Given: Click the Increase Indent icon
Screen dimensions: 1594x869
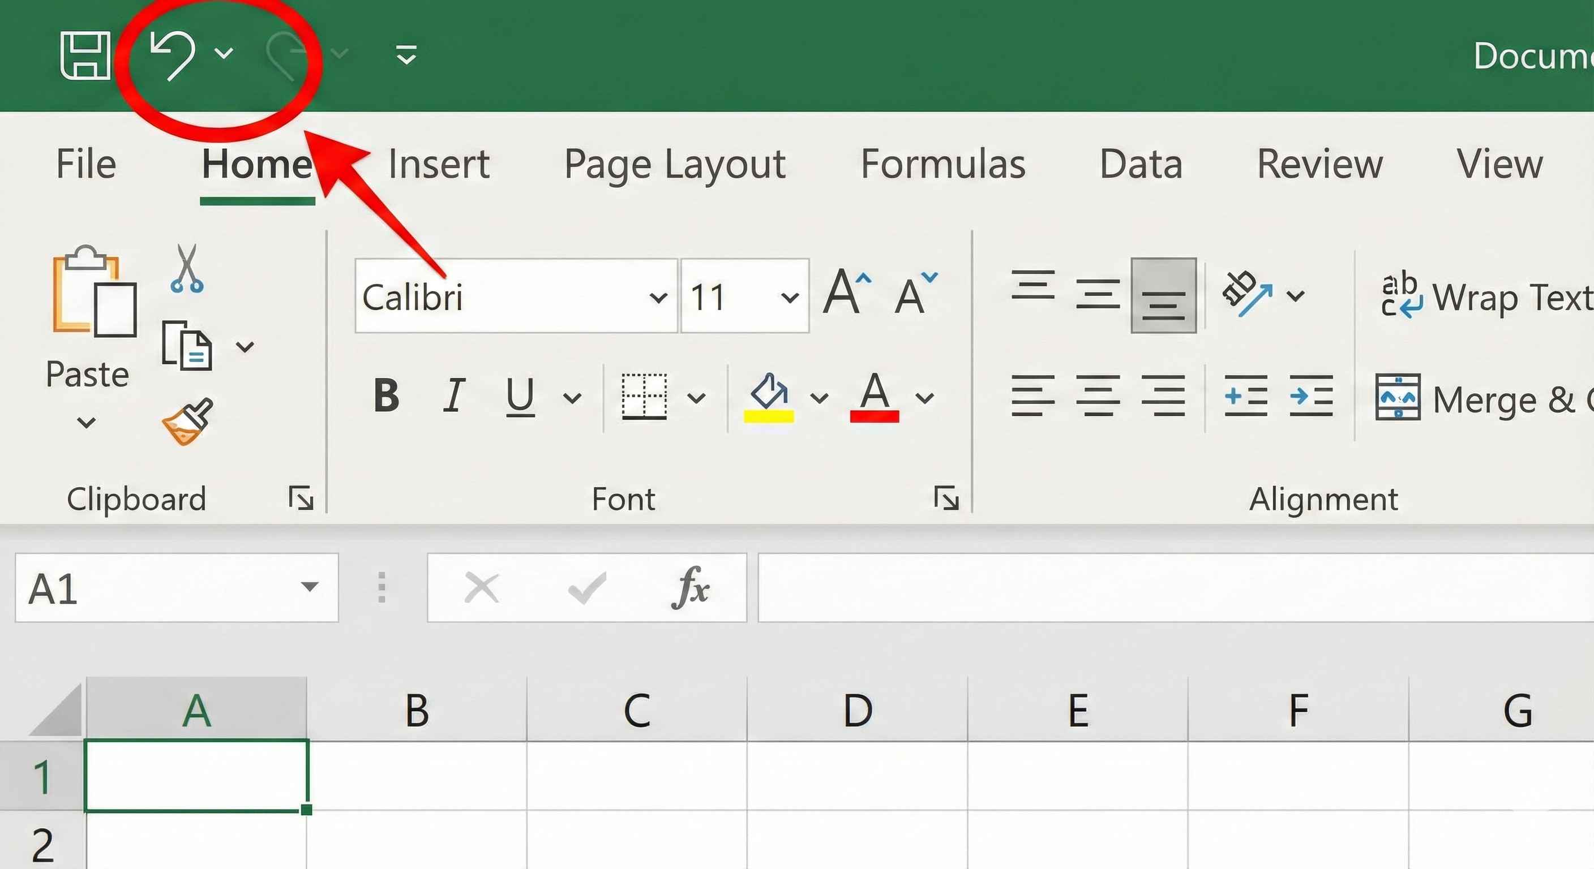Looking at the screenshot, I should point(1311,396).
